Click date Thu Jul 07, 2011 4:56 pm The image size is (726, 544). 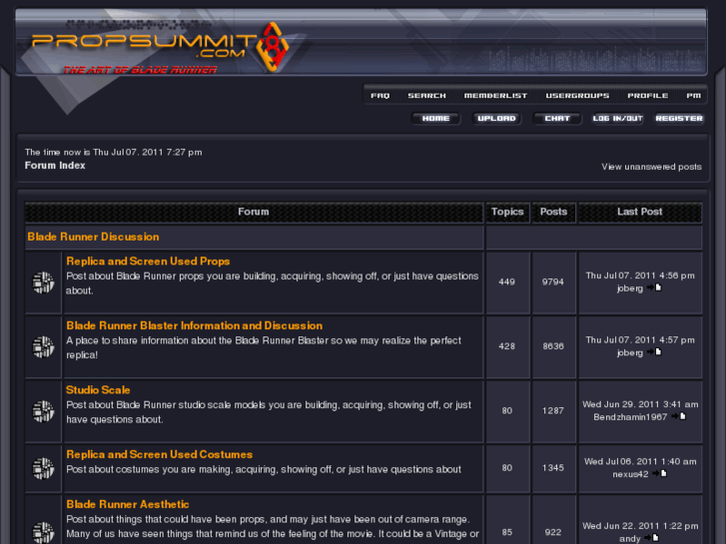pyautogui.click(x=640, y=275)
